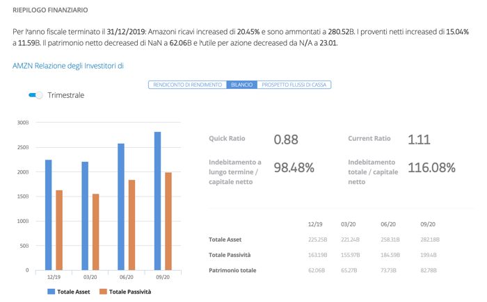This screenshot has height=302, width=487.
Task: Click the Totale Asset table row label
Action: tap(225, 240)
